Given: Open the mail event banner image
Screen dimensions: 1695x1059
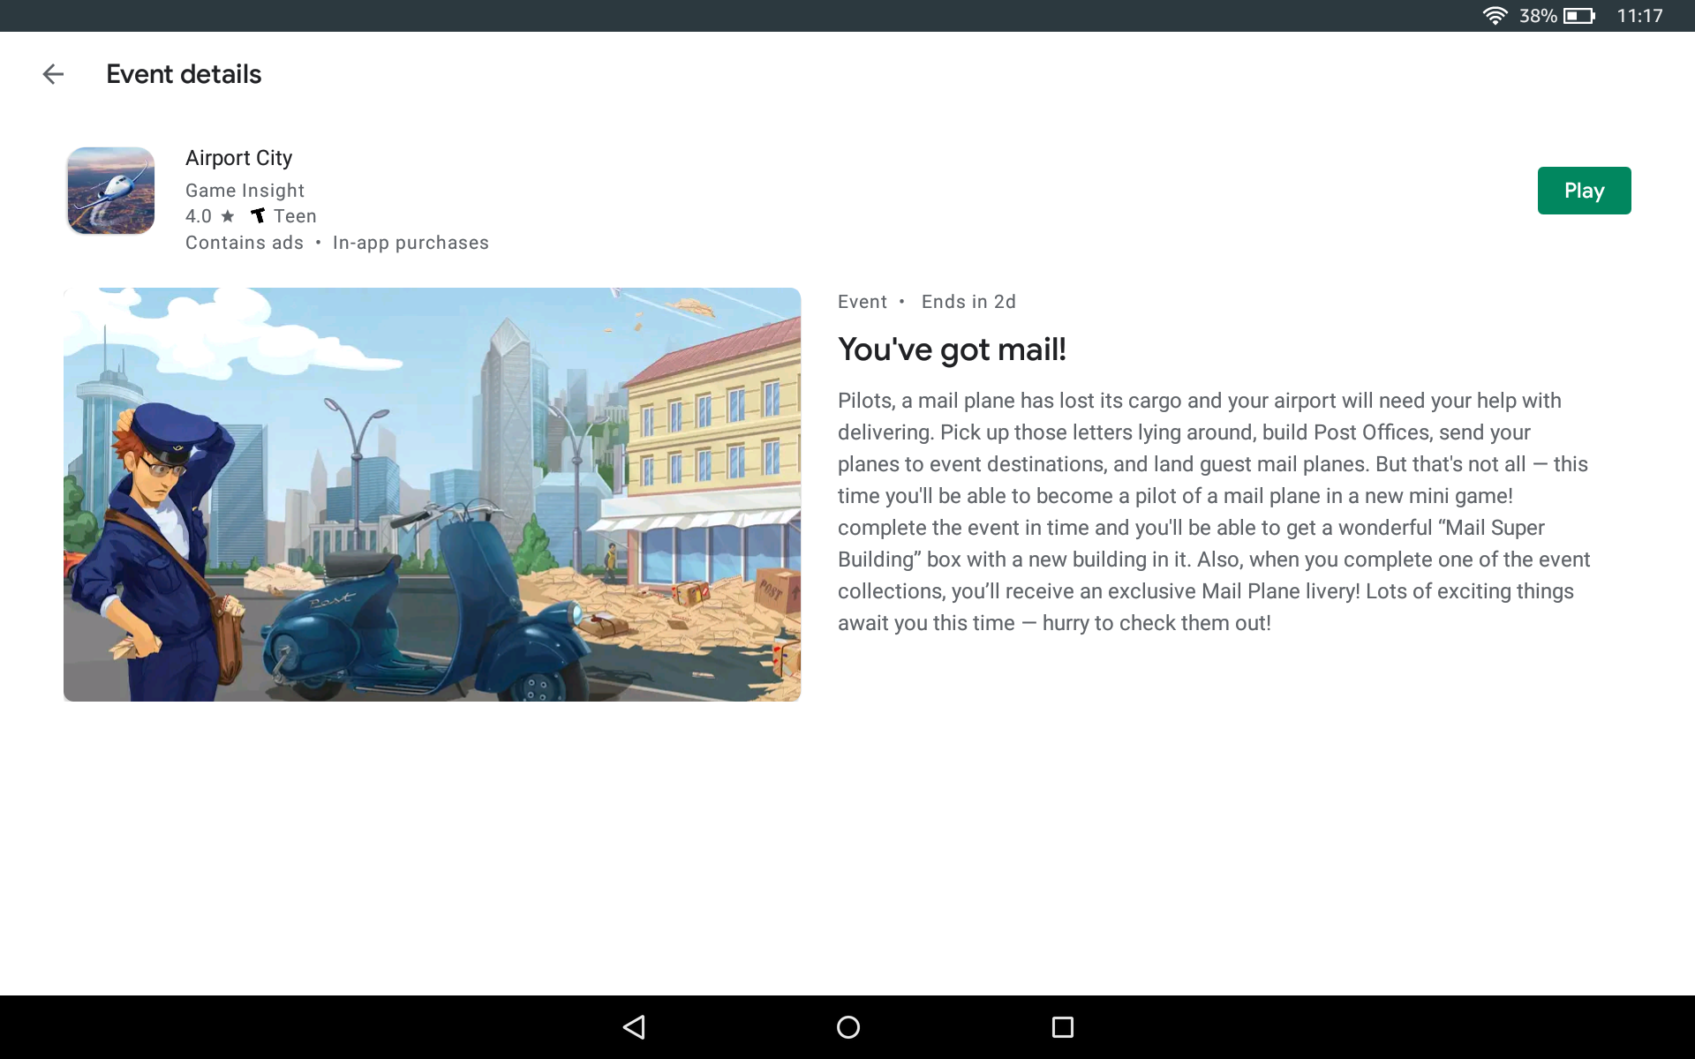Looking at the screenshot, I should point(432,494).
